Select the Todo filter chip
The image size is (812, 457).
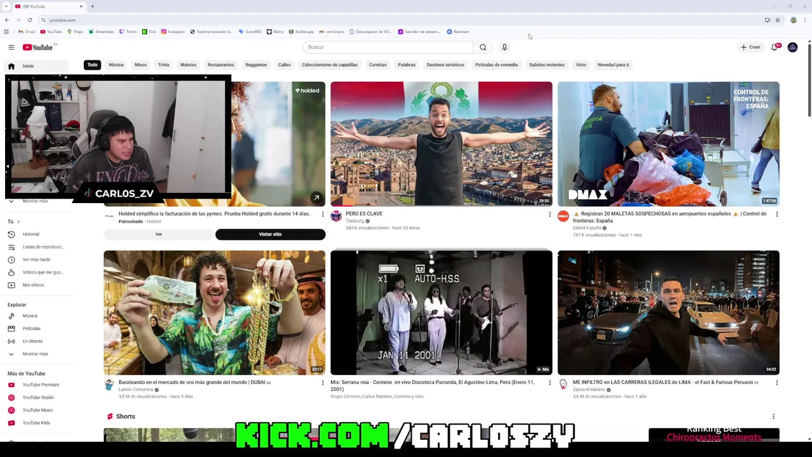93,65
